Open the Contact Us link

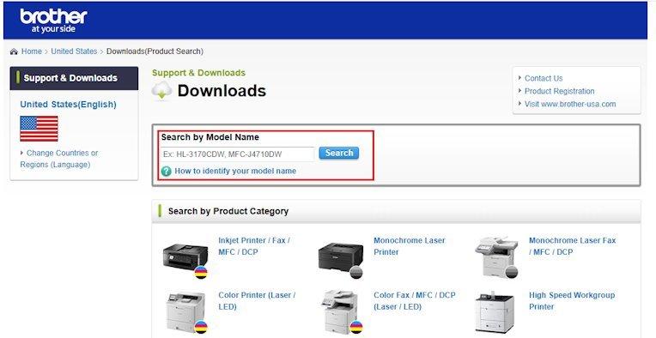544,78
